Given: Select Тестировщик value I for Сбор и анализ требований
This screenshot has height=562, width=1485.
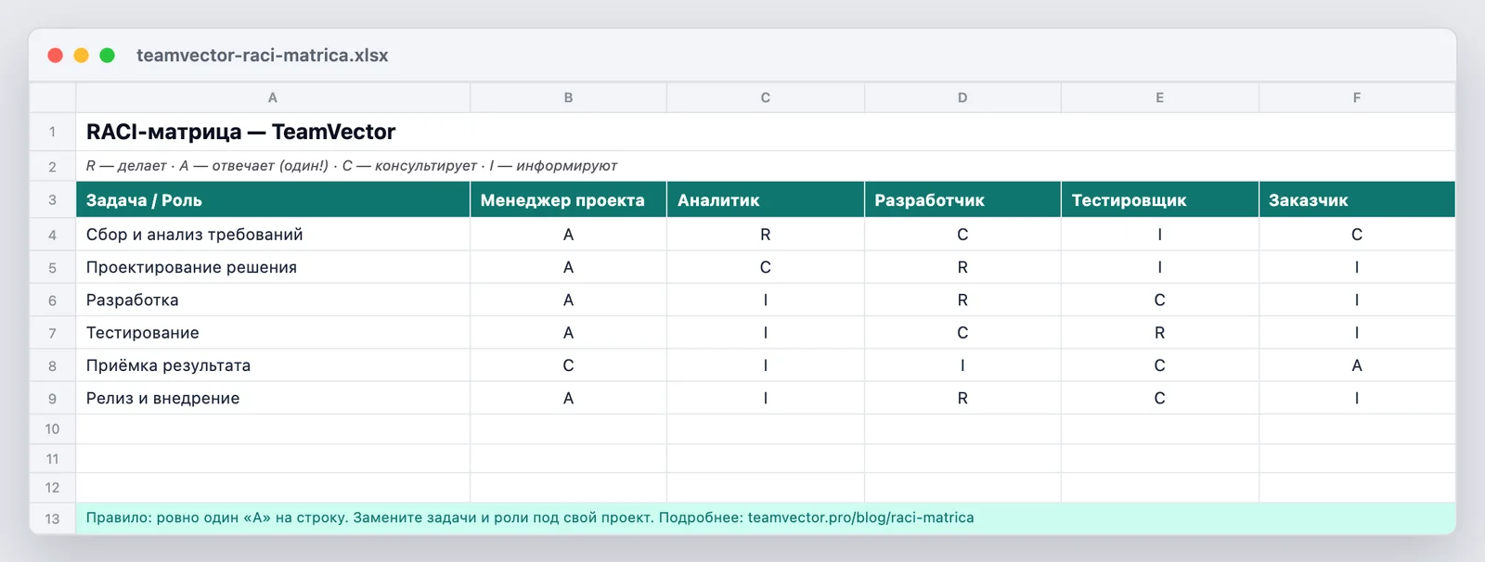Looking at the screenshot, I should 1160,235.
